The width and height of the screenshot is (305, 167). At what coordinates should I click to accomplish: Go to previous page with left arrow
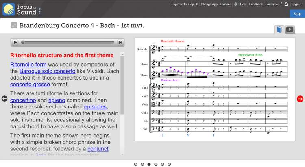[x=4, y=99]
